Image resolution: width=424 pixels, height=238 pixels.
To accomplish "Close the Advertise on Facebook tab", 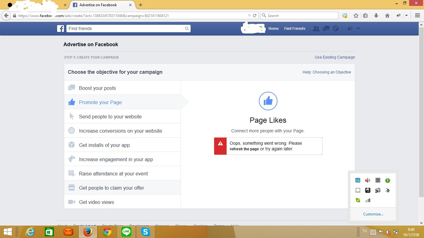I will pyautogui.click(x=130, y=5).
